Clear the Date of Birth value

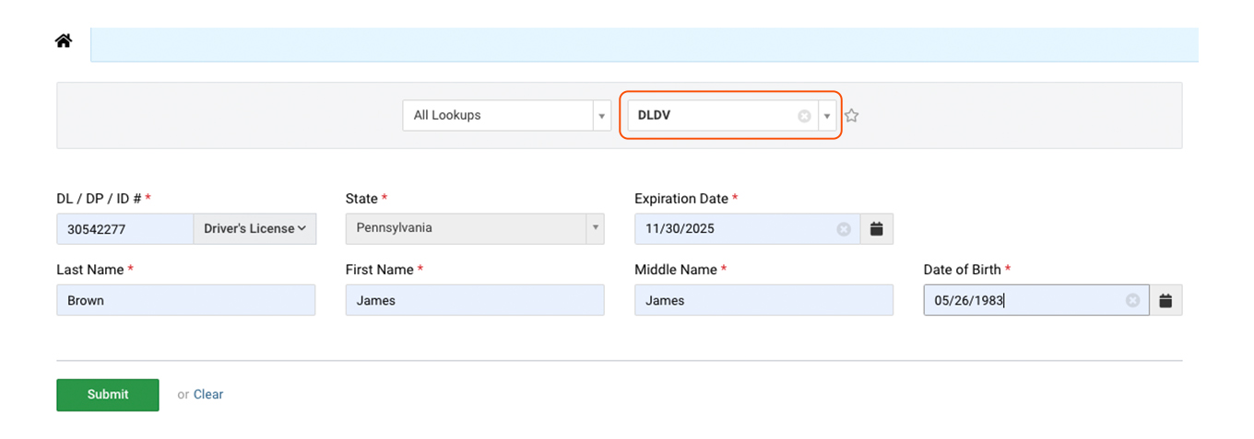click(1132, 300)
